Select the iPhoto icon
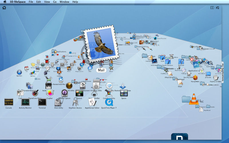 [69, 68]
